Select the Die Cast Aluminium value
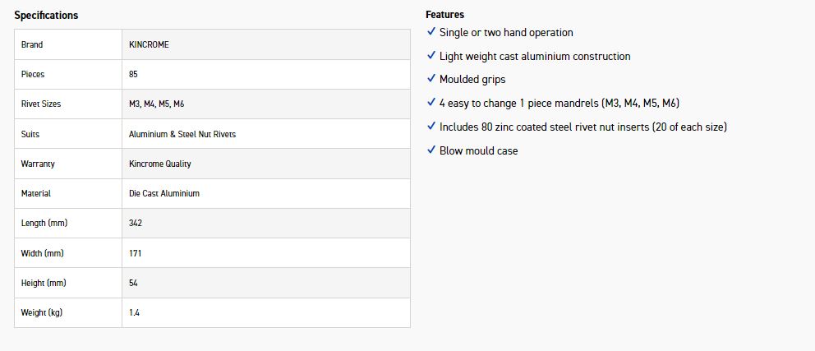The height and width of the screenshot is (351, 815). pos(164,193)
